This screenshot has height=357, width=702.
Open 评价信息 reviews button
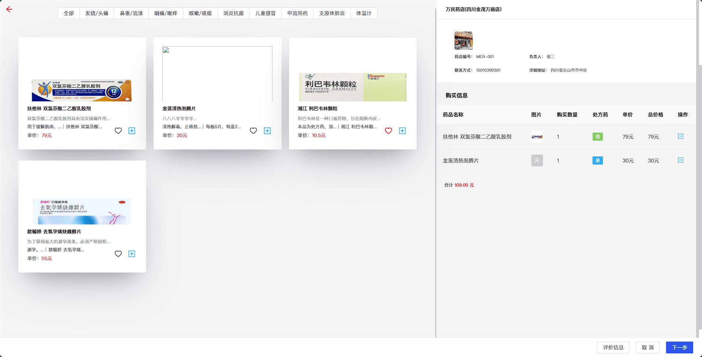pos(613,347)
